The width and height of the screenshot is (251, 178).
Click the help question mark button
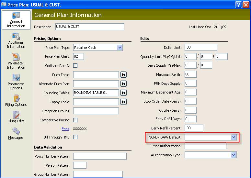point(238,5)
